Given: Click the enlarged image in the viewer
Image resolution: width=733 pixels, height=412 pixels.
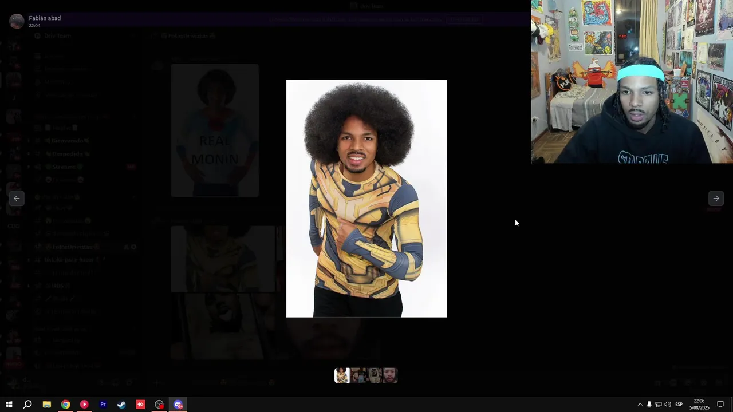Looking at the screenshot, I should 366,199.
